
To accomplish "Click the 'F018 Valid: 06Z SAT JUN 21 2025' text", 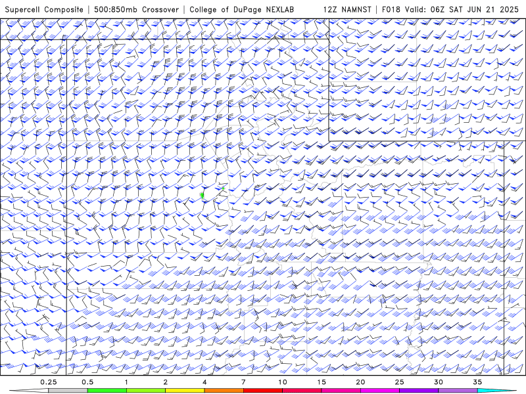I will point(450,9).
